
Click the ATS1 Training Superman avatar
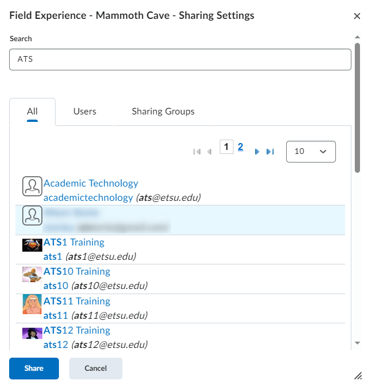tap(33, 245)
